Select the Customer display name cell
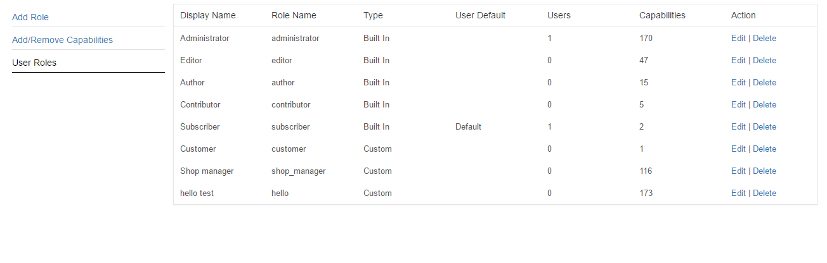 198,149
